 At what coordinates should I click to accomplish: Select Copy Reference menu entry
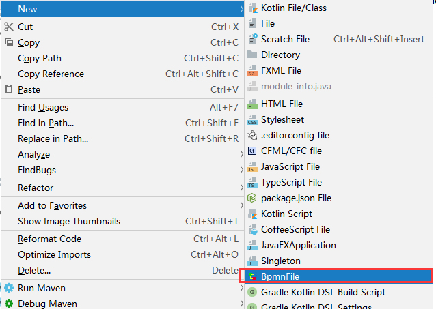[x=122, y=74]
